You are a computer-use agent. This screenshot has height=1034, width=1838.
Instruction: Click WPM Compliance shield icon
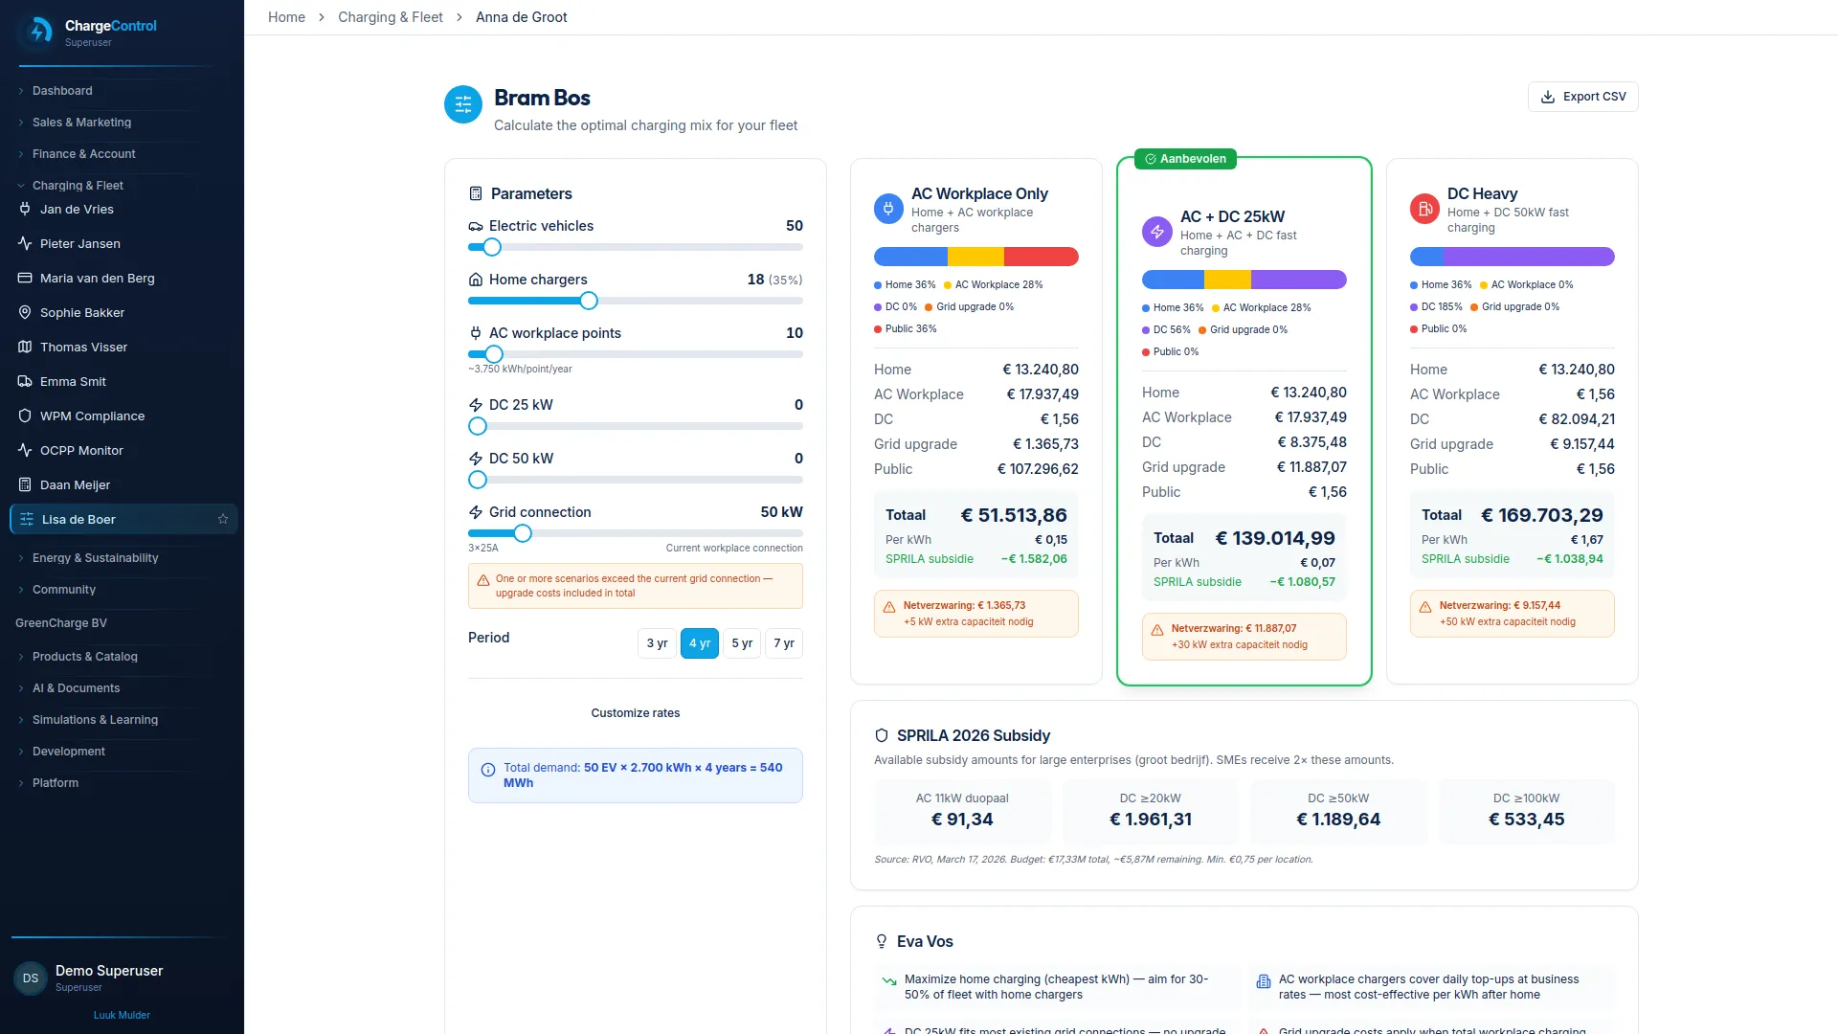[25, 416]
